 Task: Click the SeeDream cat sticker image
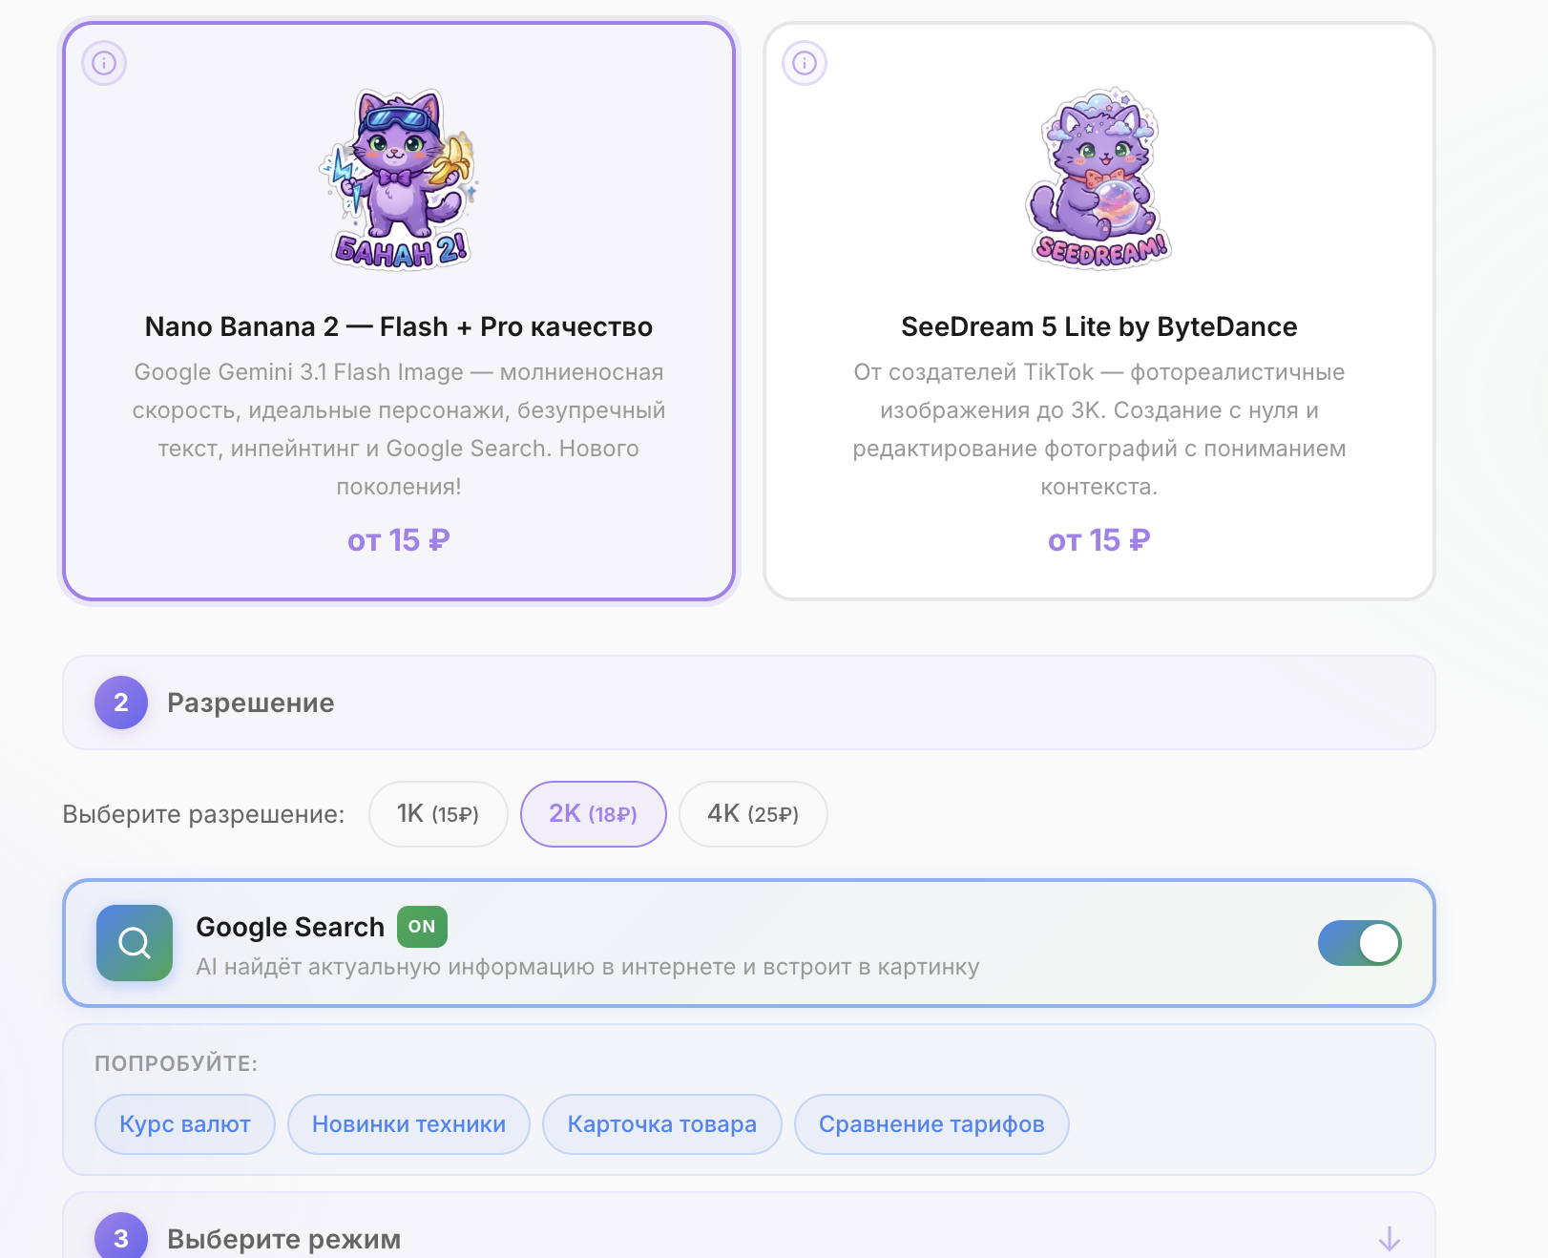pyautogui.click(x=1099, y=179)
